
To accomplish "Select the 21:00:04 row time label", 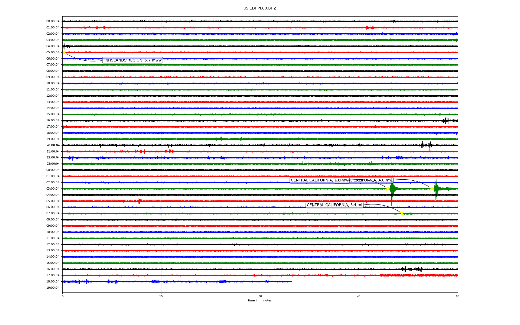I will pos(53,151).
